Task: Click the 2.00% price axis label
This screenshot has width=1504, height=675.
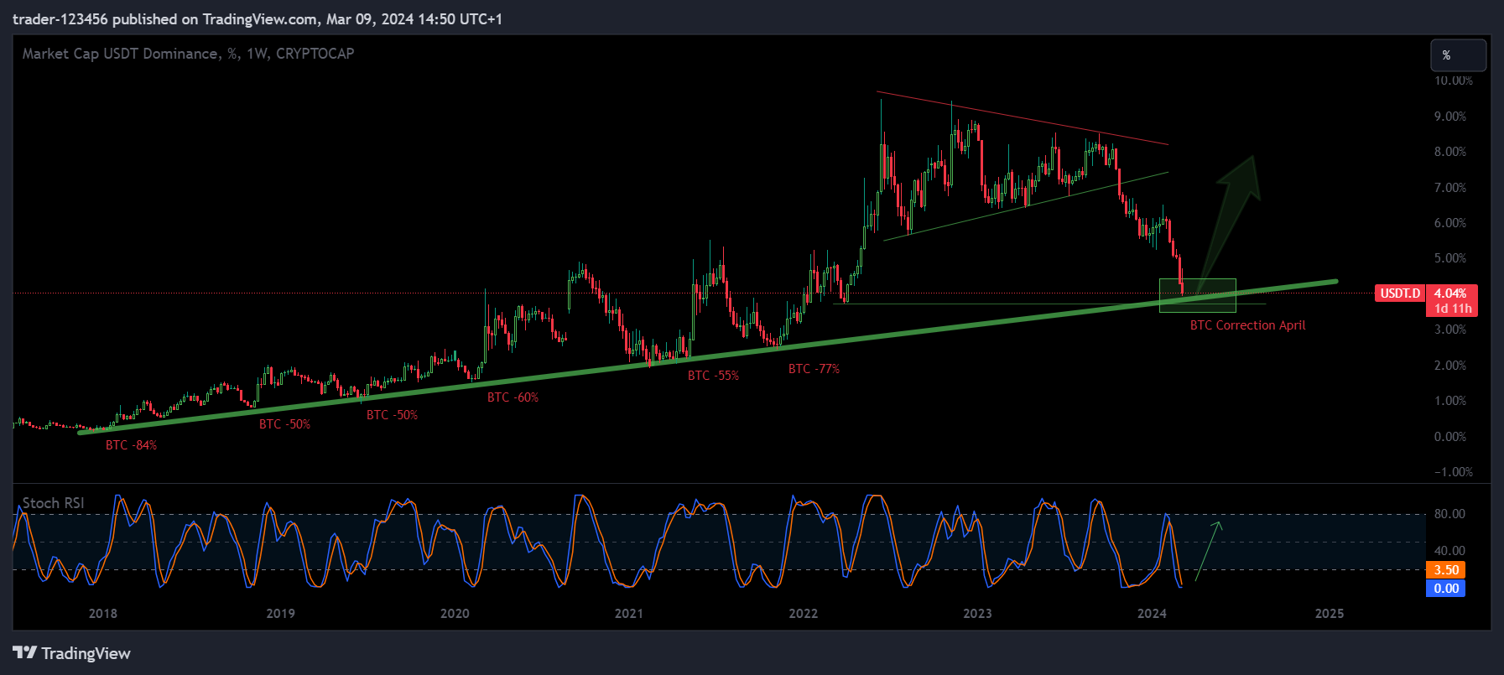Action: [1450, 366]
